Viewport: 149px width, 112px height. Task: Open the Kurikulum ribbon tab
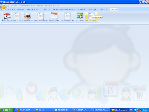click(x=45, y=9)
